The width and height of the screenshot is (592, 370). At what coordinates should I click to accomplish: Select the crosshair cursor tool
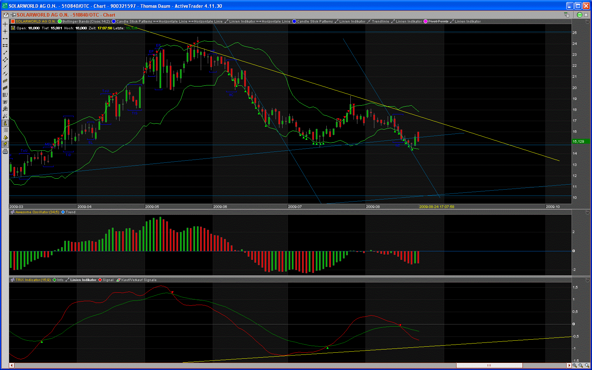(x=5, y=31)
